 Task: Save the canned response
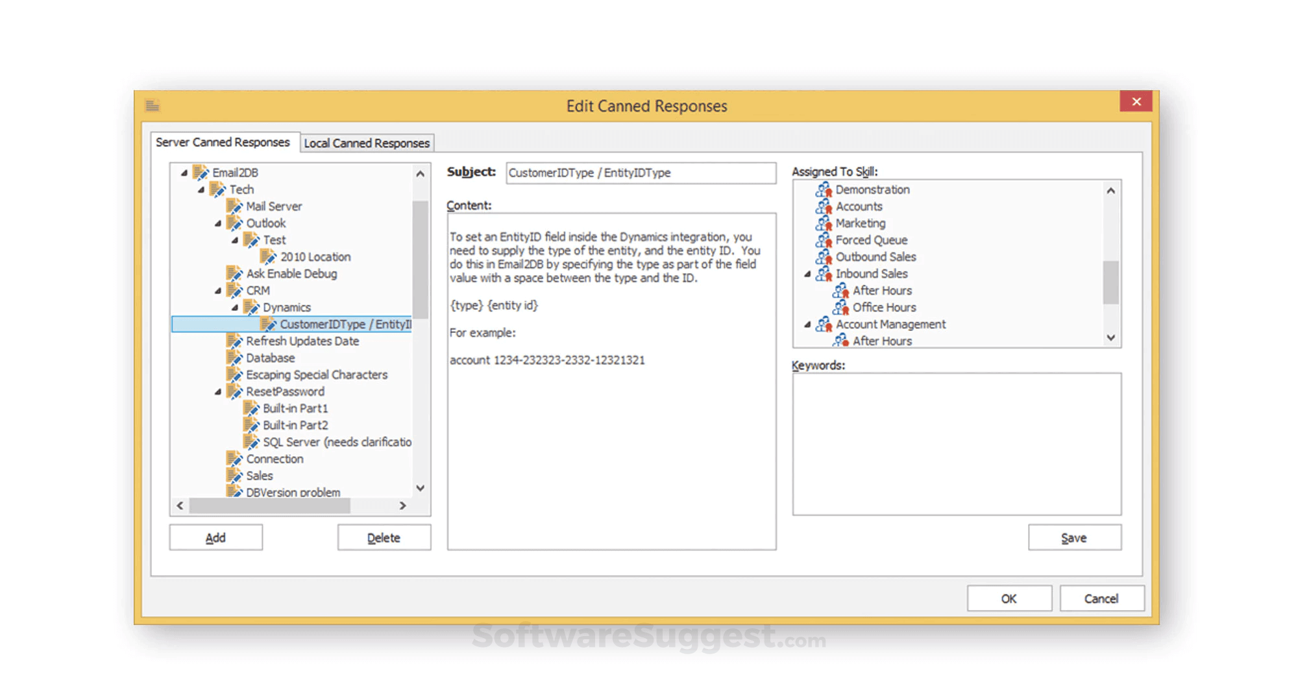point(1074,538)
